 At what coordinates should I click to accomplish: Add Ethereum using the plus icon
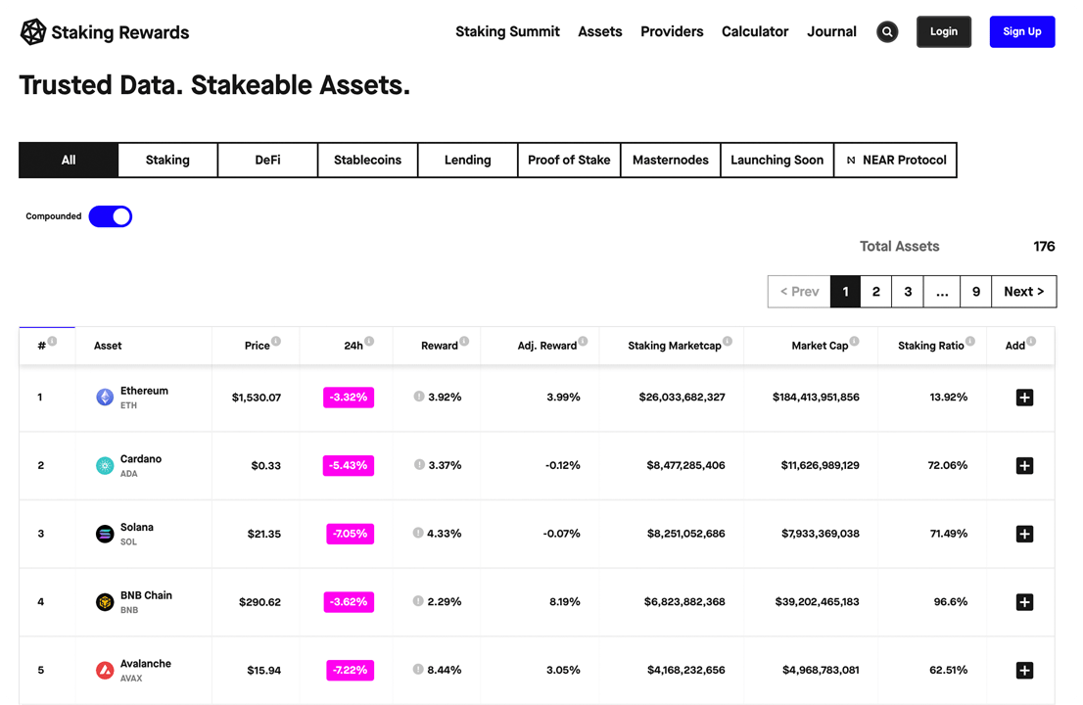click(x=1024, y=398)
